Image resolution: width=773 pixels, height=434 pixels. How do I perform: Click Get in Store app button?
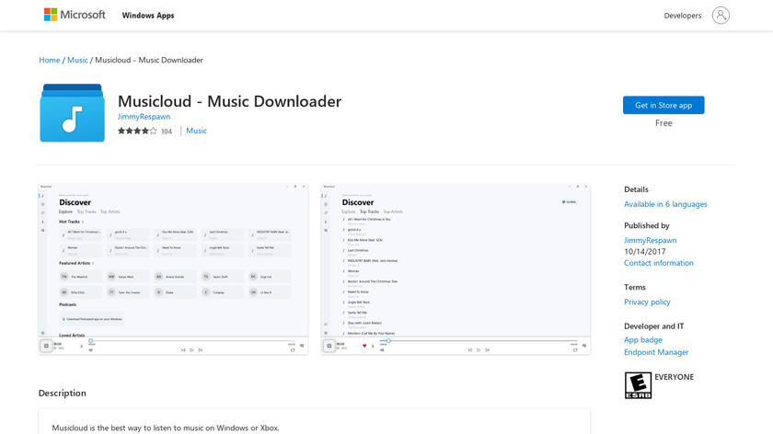pyautogui.click(x=663, y=105)
